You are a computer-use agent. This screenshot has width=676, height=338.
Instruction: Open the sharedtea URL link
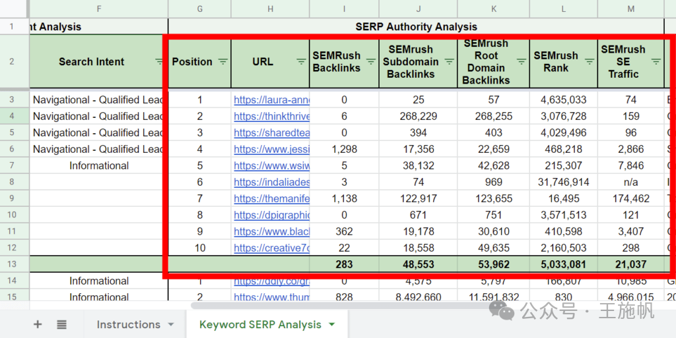pos(271,132)
